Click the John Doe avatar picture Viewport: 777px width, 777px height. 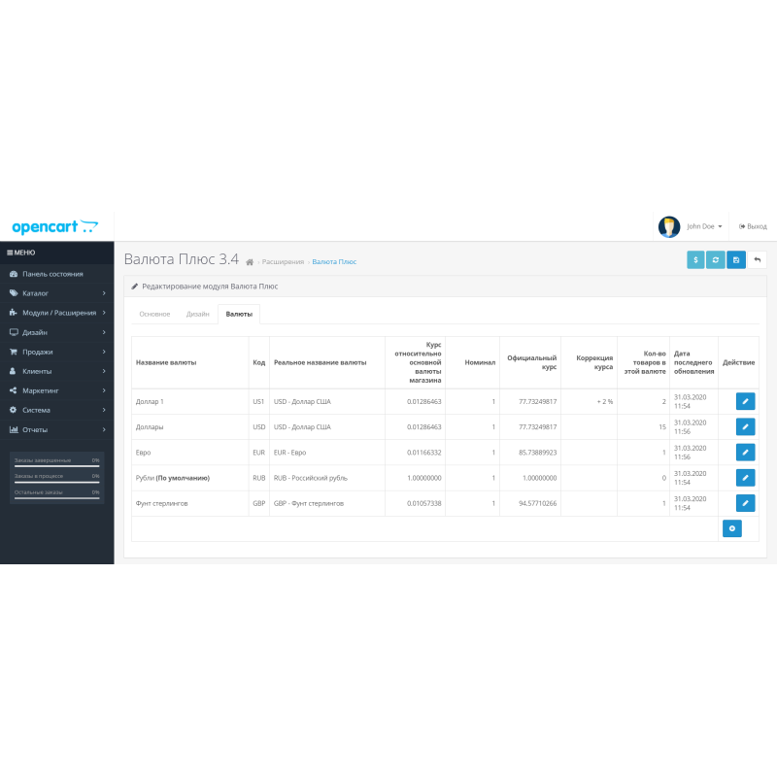pyautogui.click(x=669, y=226)
